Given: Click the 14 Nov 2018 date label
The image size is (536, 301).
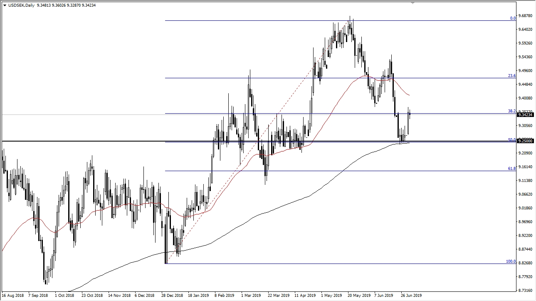Looking at the screenshot, I should pos(120,296).
